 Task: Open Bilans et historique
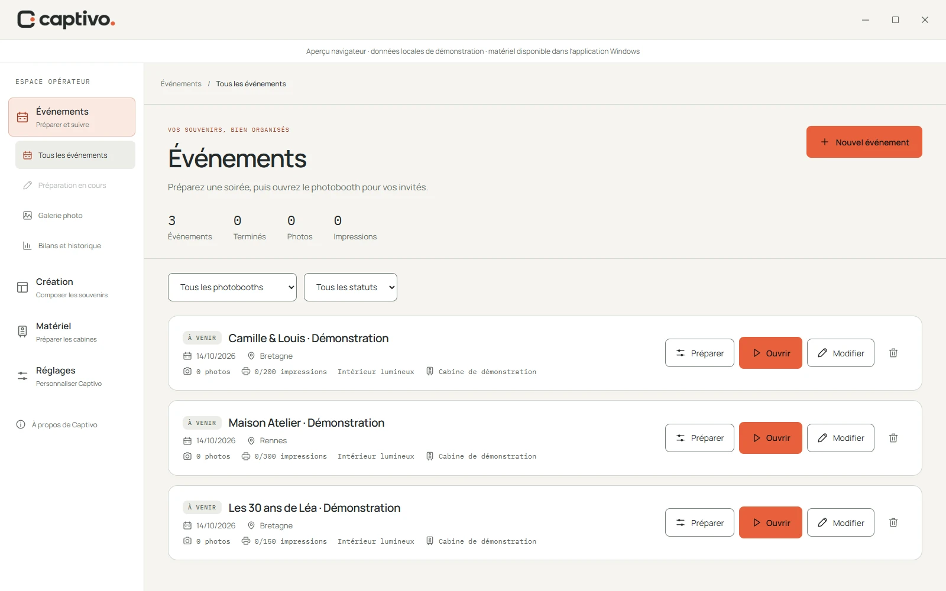pos(75,245)
